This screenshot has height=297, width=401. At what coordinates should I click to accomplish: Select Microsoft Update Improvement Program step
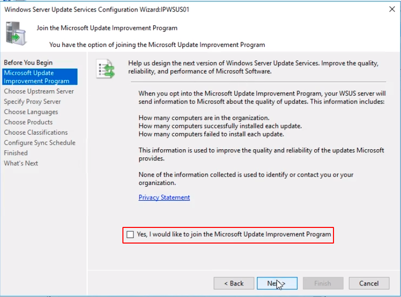pyautogui.click(x=36, y=77)
